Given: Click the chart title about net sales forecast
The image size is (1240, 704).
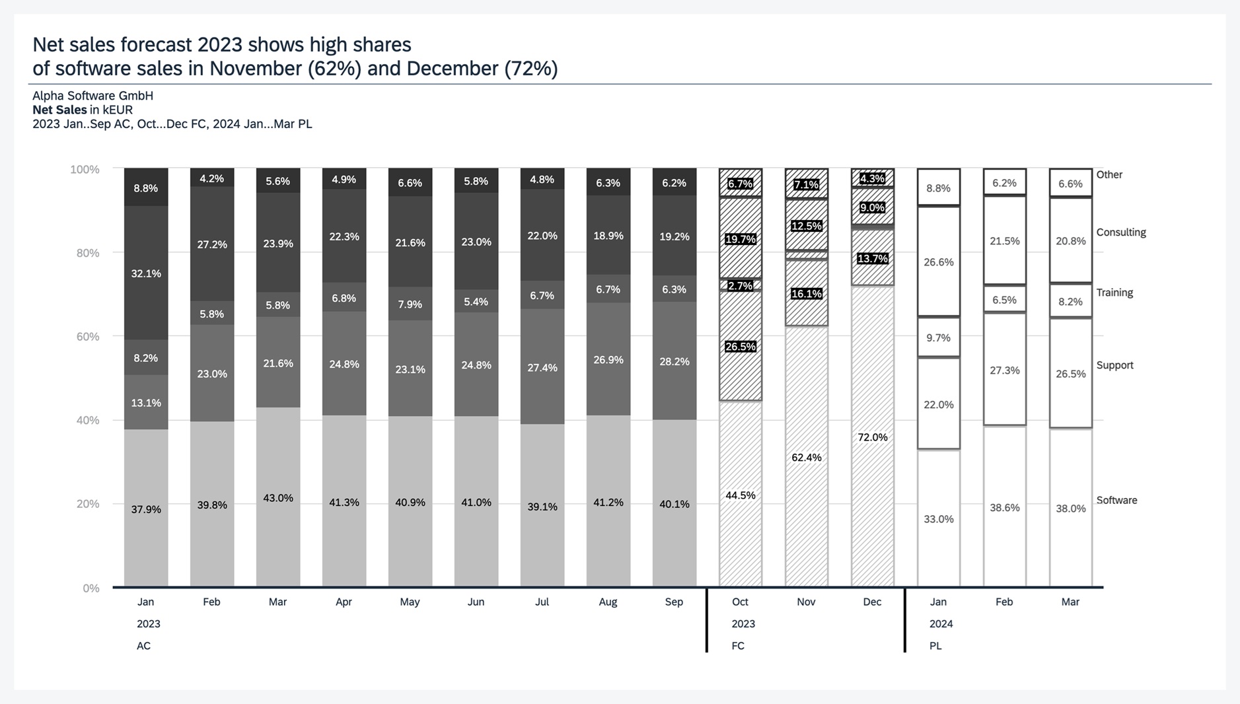Looking at the screenshot, I should (x=295, y=56).
